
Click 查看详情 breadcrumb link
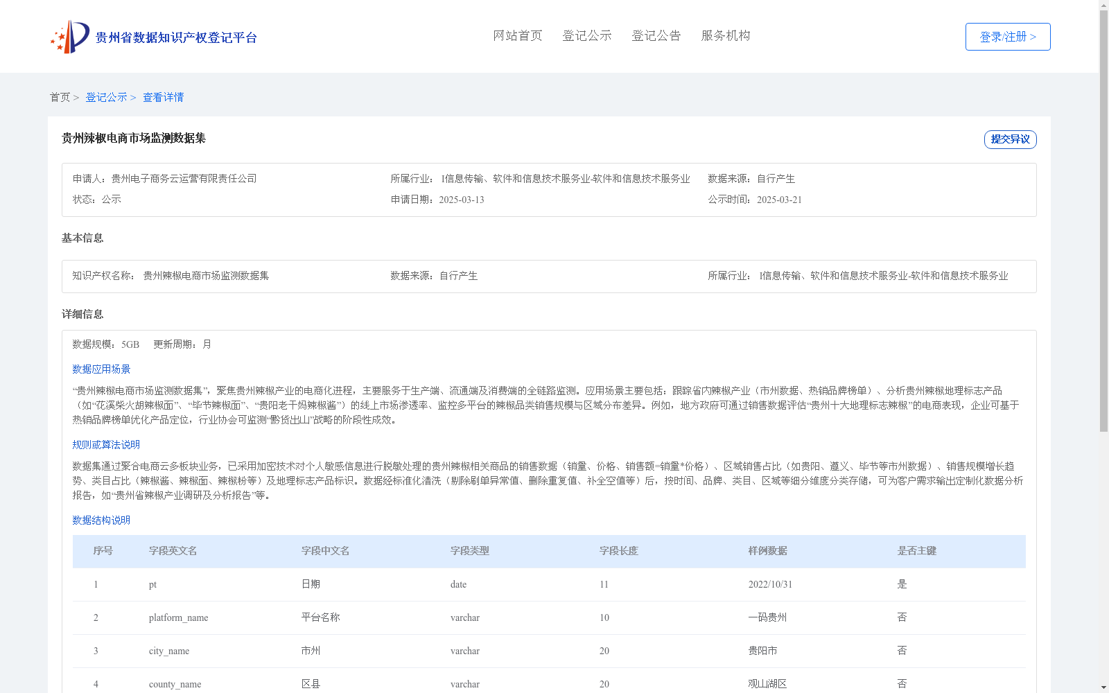164,98
